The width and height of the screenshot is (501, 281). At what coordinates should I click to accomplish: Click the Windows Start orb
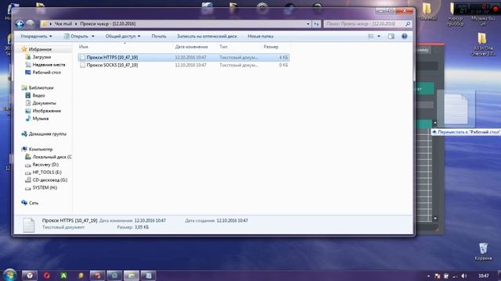point(9,275)
